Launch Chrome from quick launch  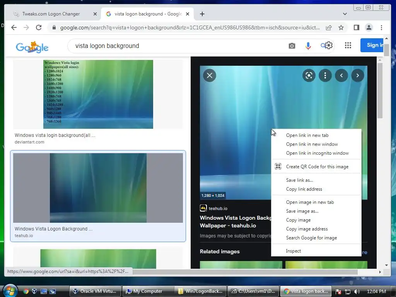click(26, 291)
